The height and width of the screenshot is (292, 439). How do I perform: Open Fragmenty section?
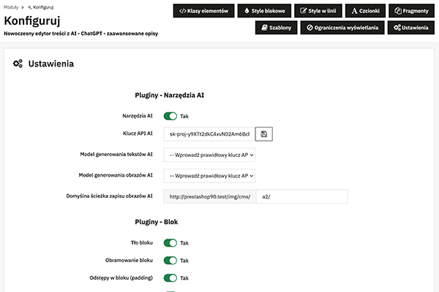pos(411,11)
